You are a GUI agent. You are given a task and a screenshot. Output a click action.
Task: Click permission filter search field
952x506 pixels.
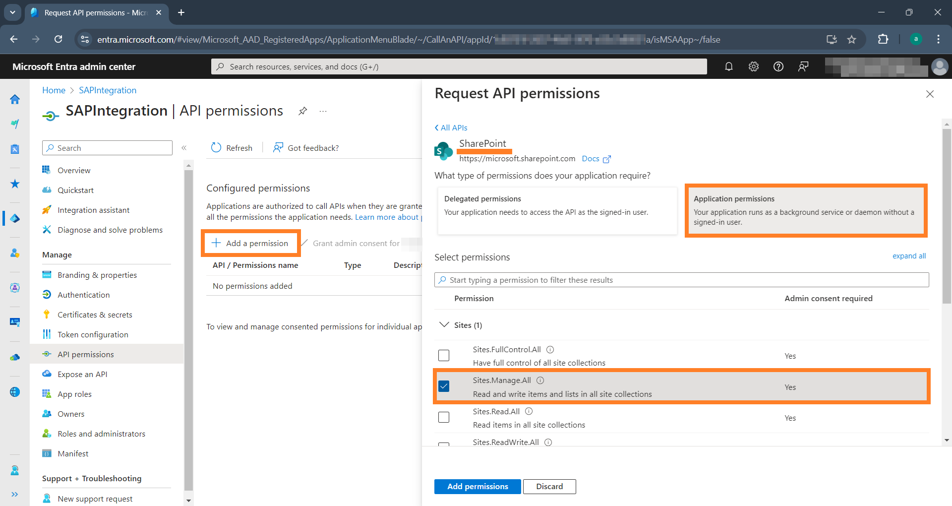pyautogui.click(x=681, y=280)
